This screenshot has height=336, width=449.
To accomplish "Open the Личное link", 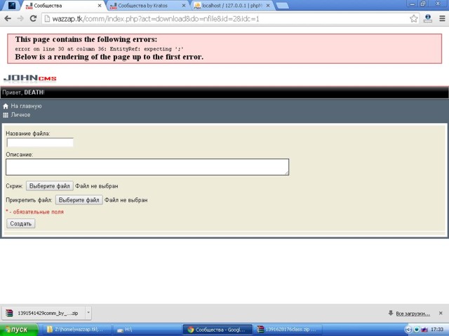I will (20, 115).
